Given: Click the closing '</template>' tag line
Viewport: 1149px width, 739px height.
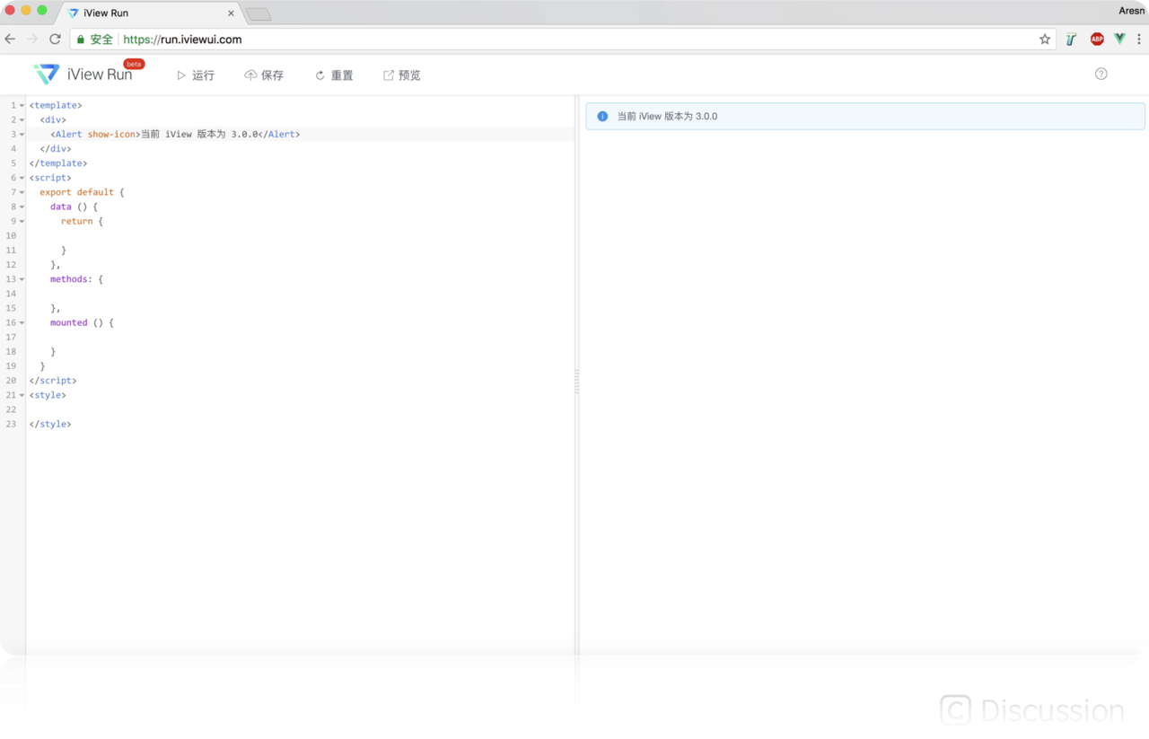Looking at the screenshot, I should [x=58, y=163].
